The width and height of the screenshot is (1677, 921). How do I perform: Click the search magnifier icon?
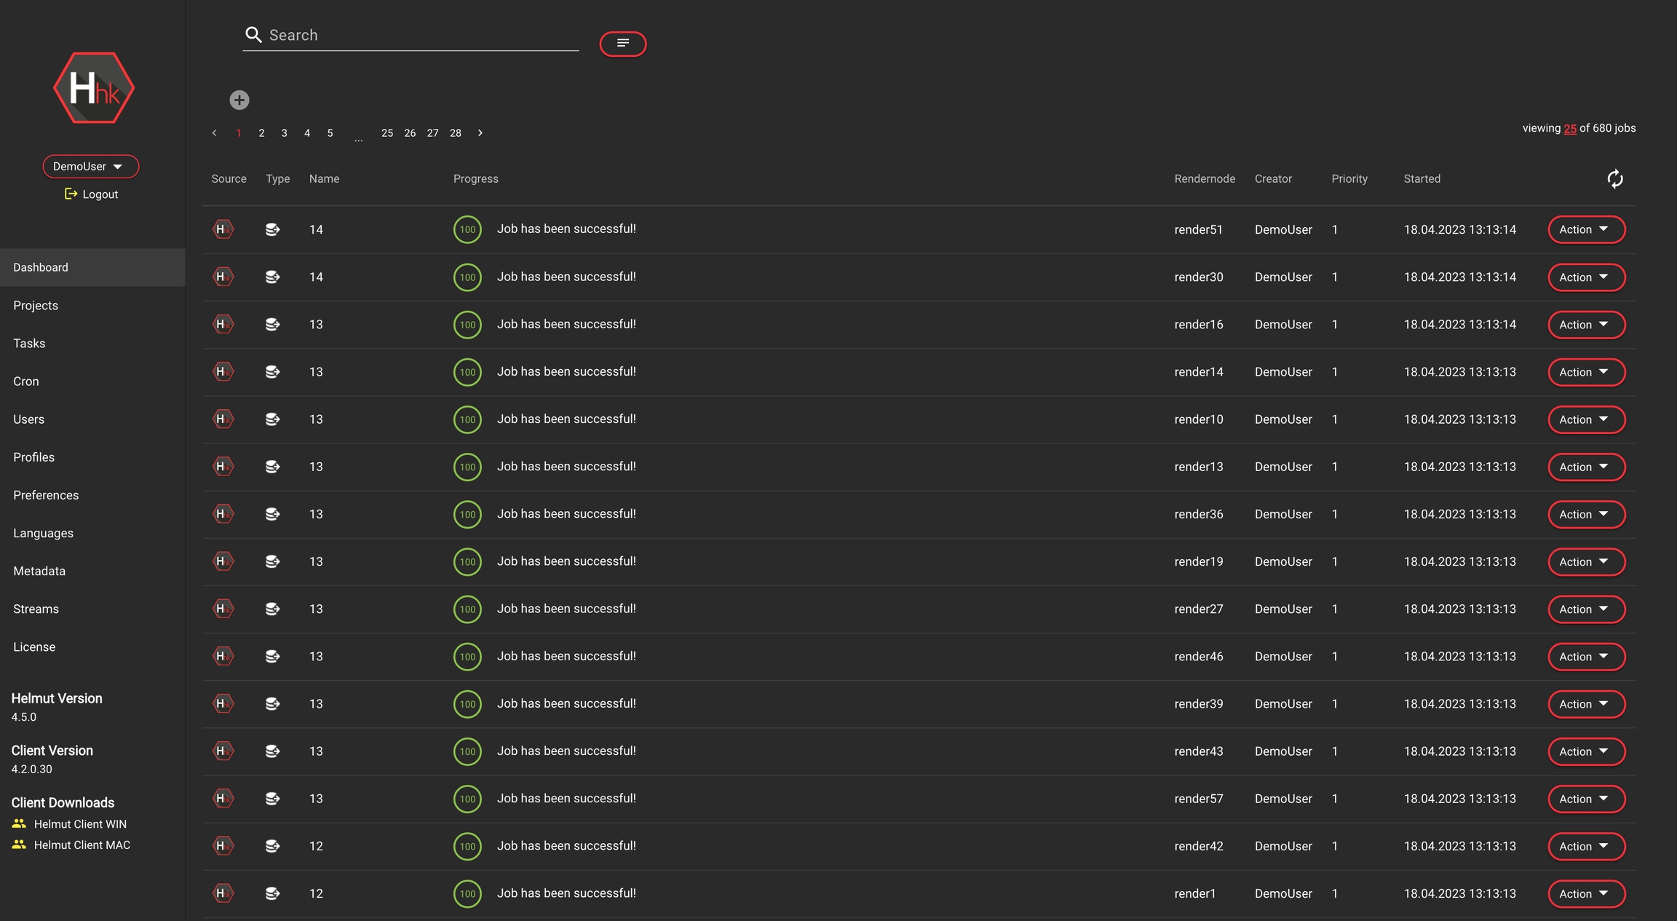253,35
